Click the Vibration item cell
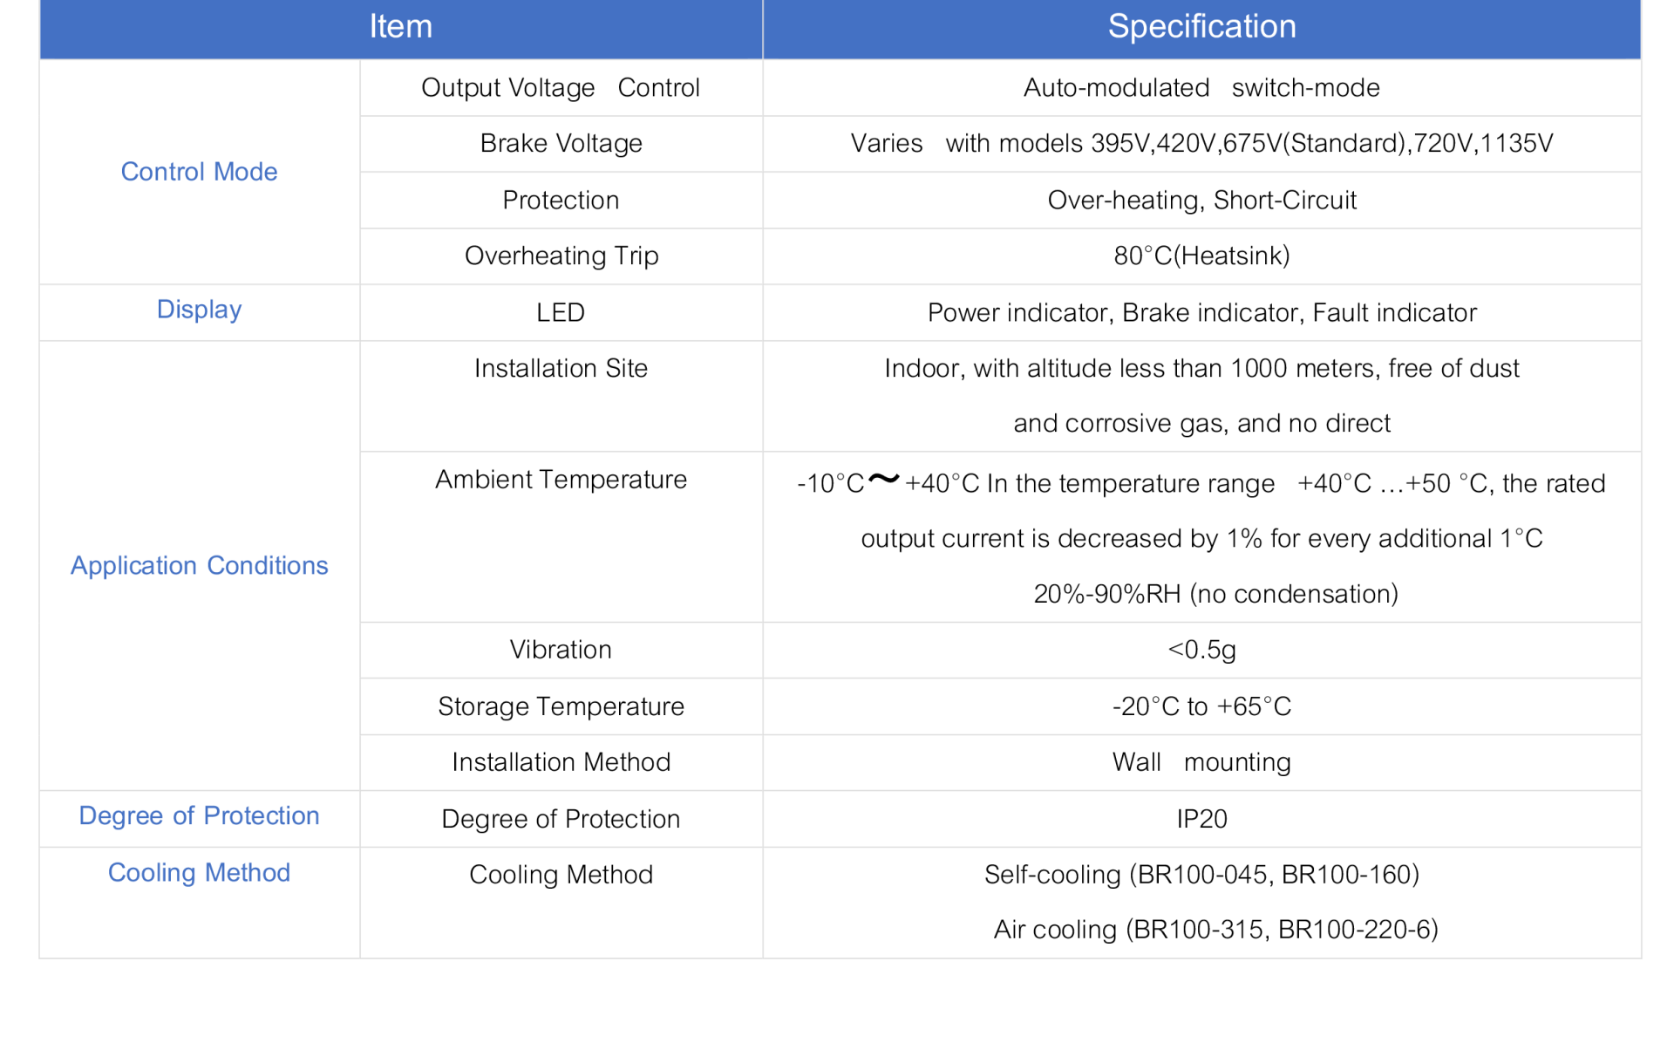This screenshot has width=1674, height=1050. 561,650
